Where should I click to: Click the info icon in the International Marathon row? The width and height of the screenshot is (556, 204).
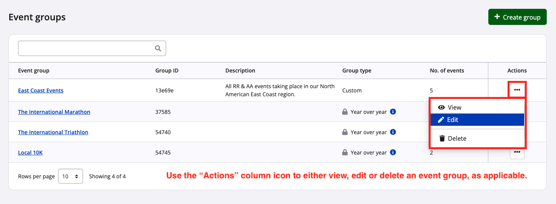[x=393, y=112]
